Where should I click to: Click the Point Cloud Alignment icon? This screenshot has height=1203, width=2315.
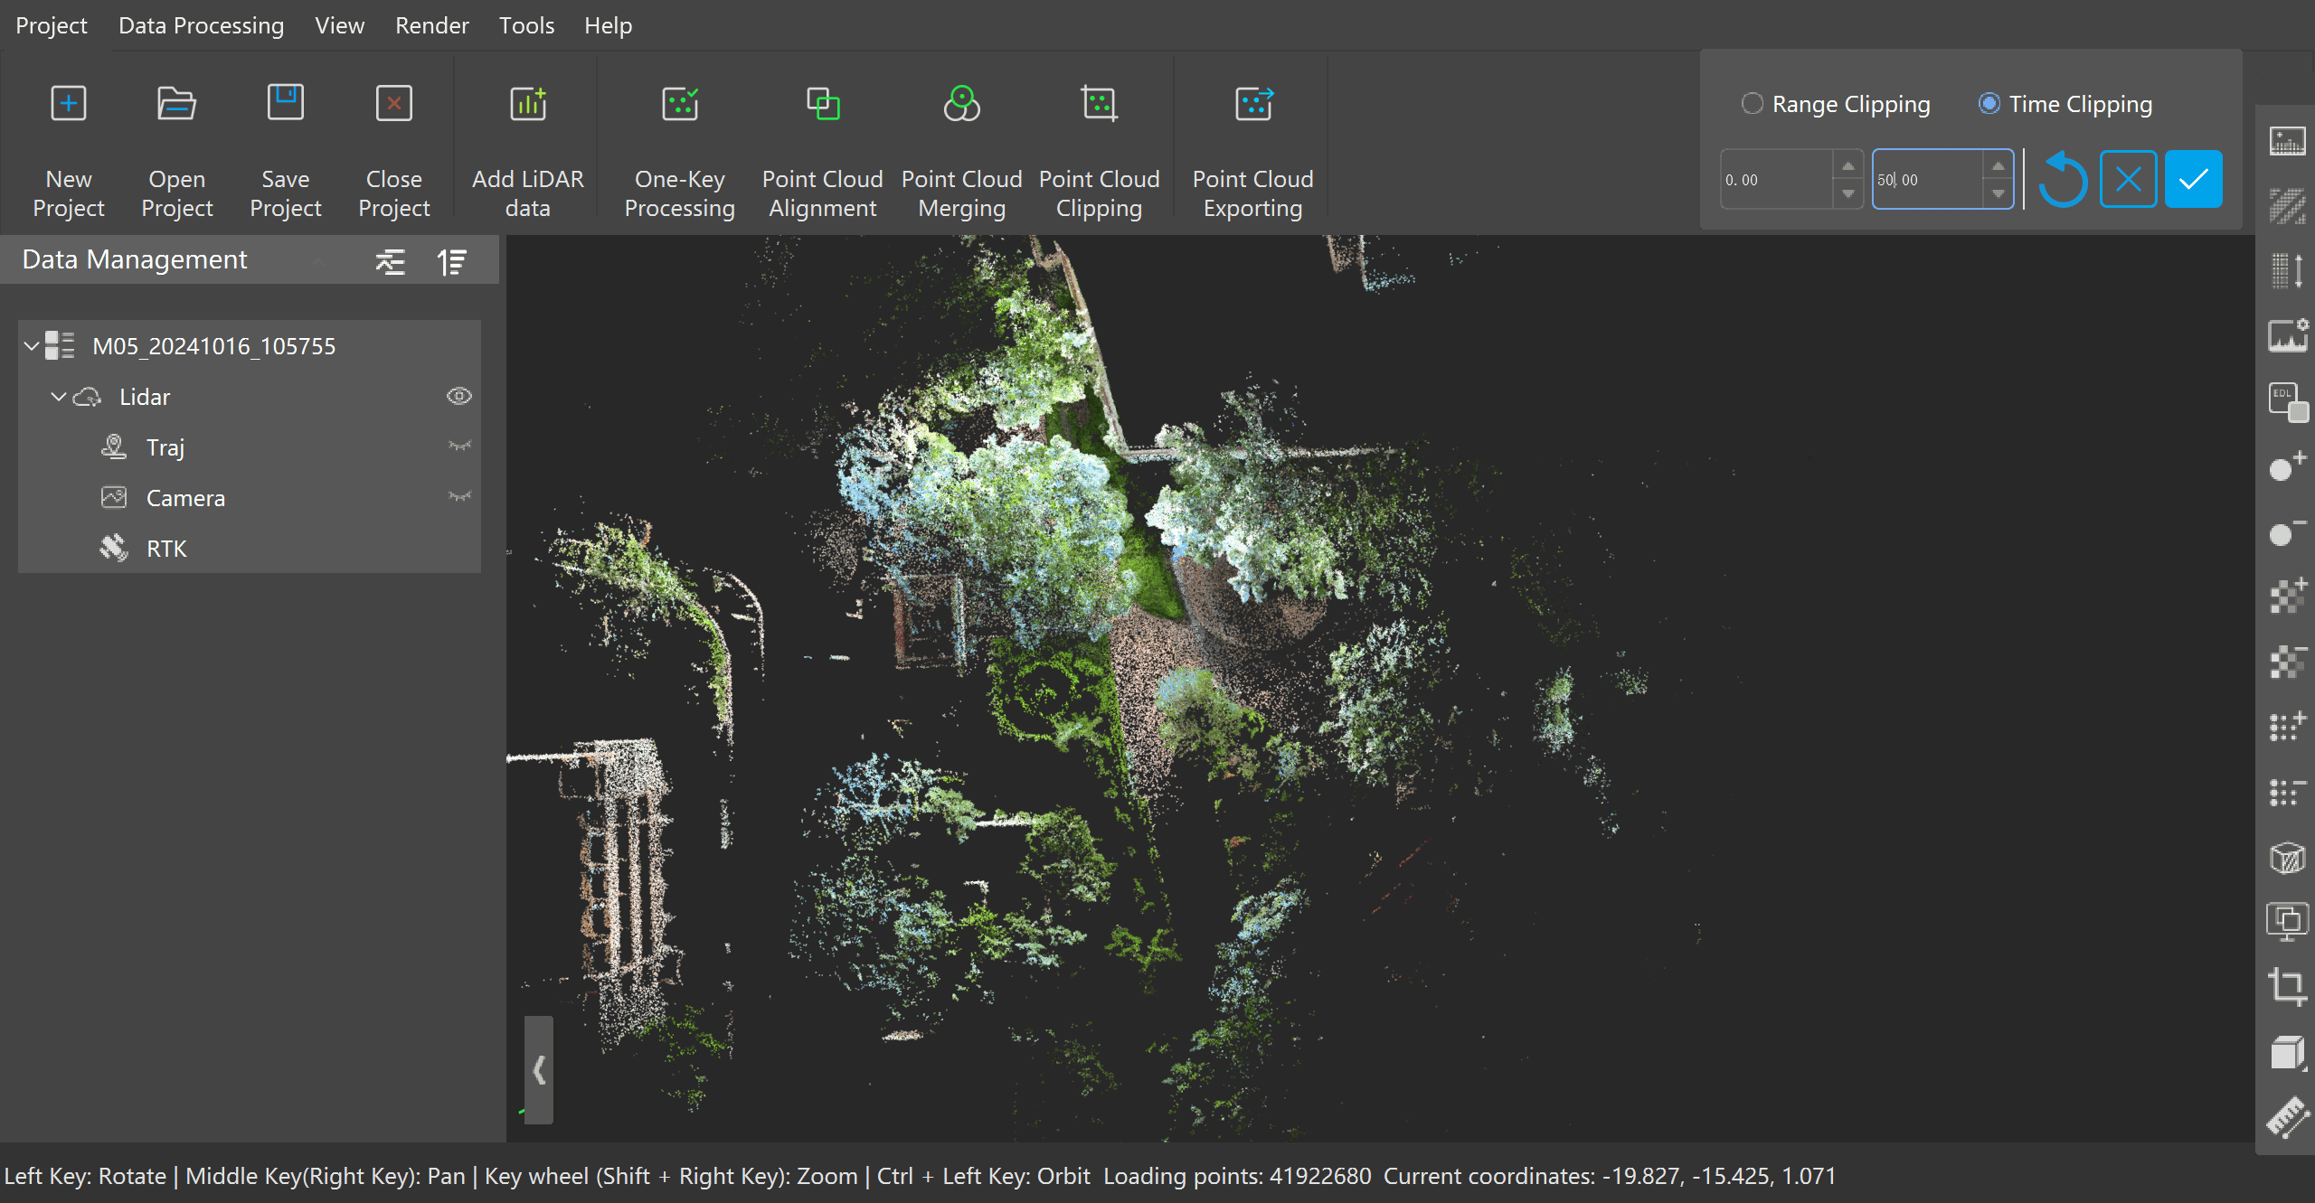pyautogui.click(x=822, y=104)
